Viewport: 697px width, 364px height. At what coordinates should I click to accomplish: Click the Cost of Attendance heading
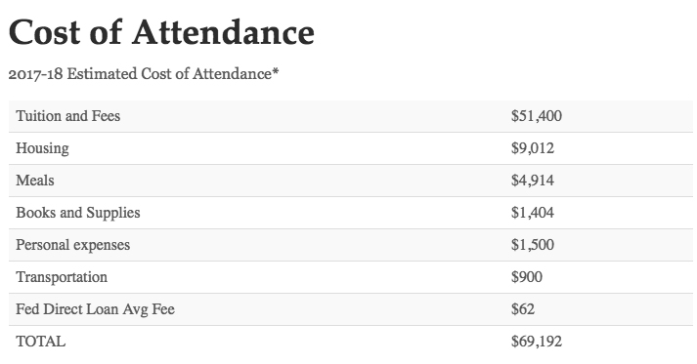pos(161,32)
